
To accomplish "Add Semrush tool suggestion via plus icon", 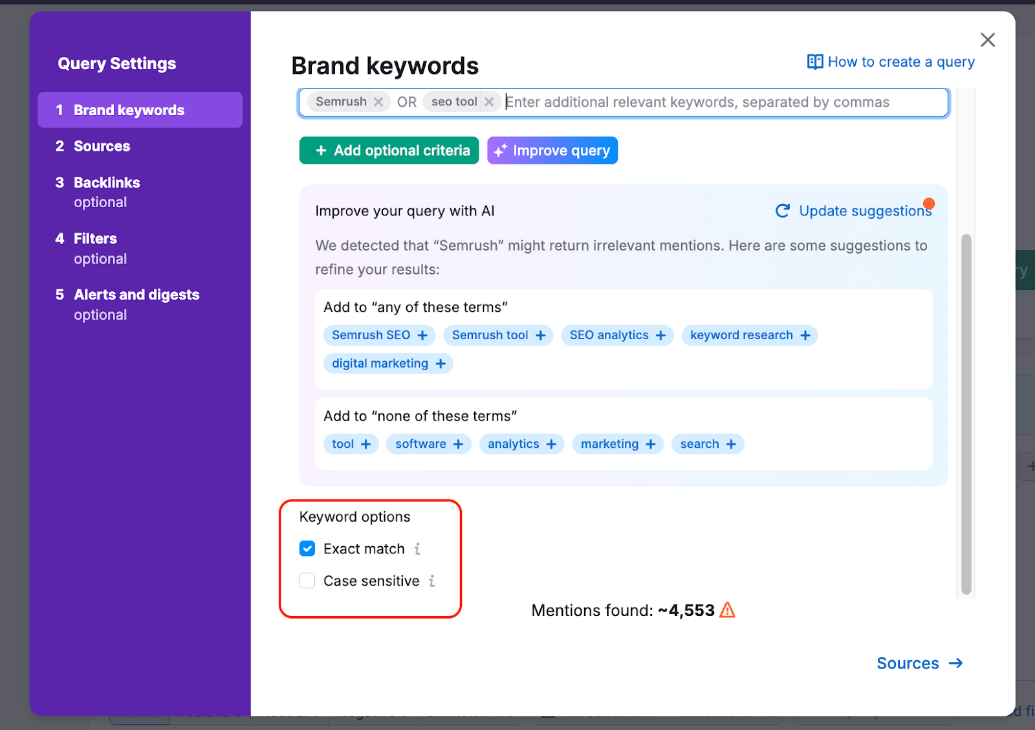I will [x=541, y=335].
